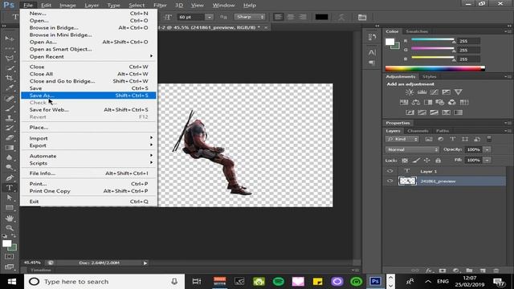Select the Lasso tool
This screenshot has height=289, width=514.
click(10, 59)
